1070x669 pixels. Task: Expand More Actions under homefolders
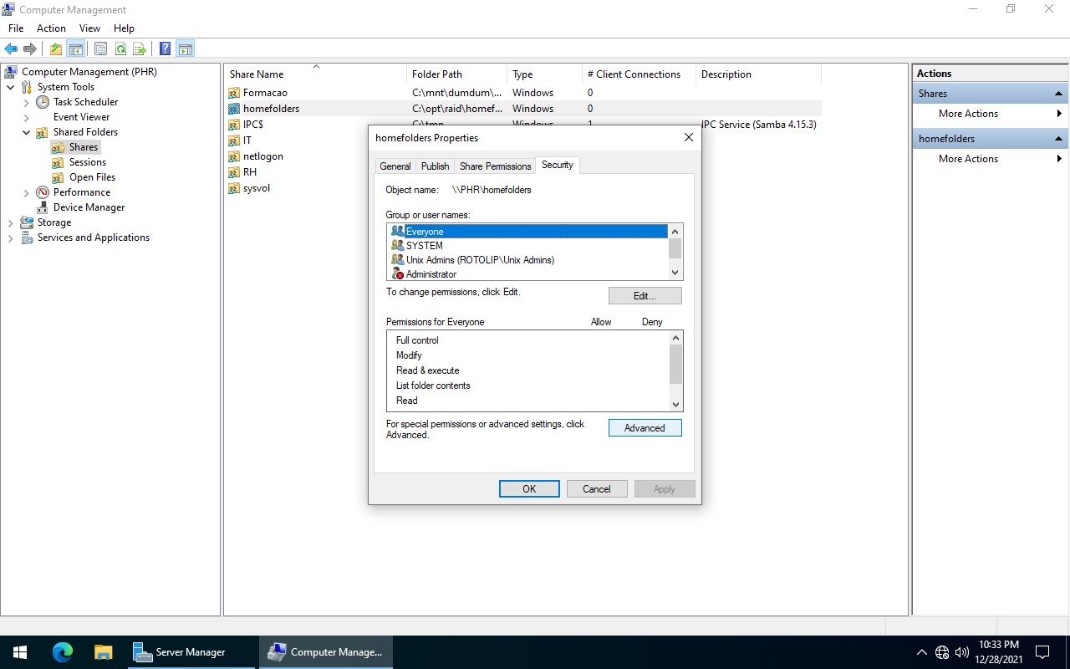(968, 159)
